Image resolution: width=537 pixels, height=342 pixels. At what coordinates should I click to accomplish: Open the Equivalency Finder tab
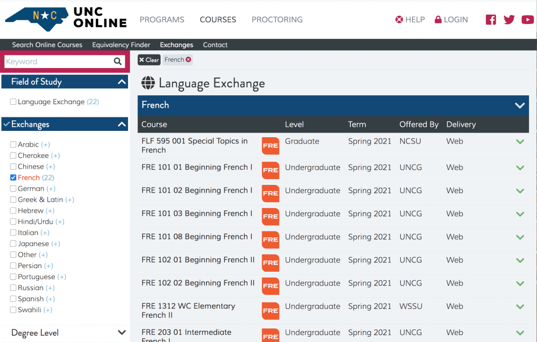pyautogui.click(x=121, y=45)
